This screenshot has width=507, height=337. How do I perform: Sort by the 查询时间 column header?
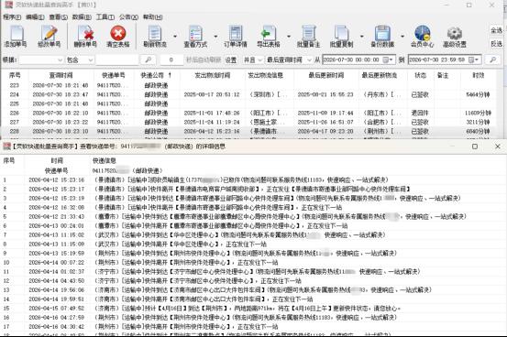(x=61, y=75)
